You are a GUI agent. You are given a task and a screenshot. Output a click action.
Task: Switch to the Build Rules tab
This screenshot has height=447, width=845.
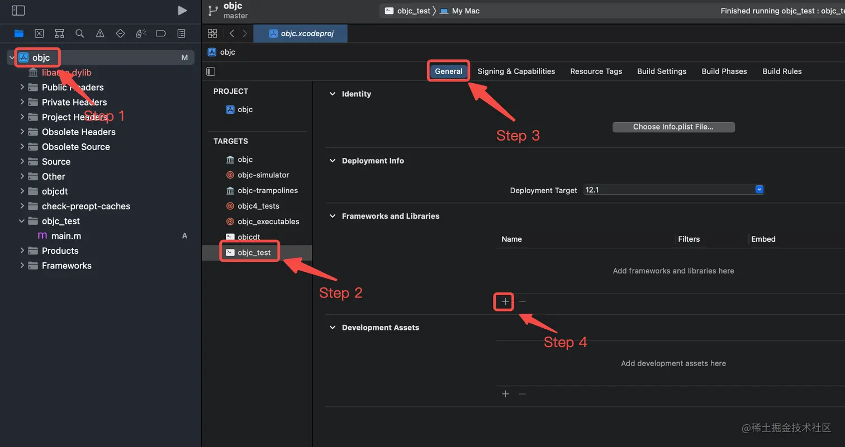782,71
